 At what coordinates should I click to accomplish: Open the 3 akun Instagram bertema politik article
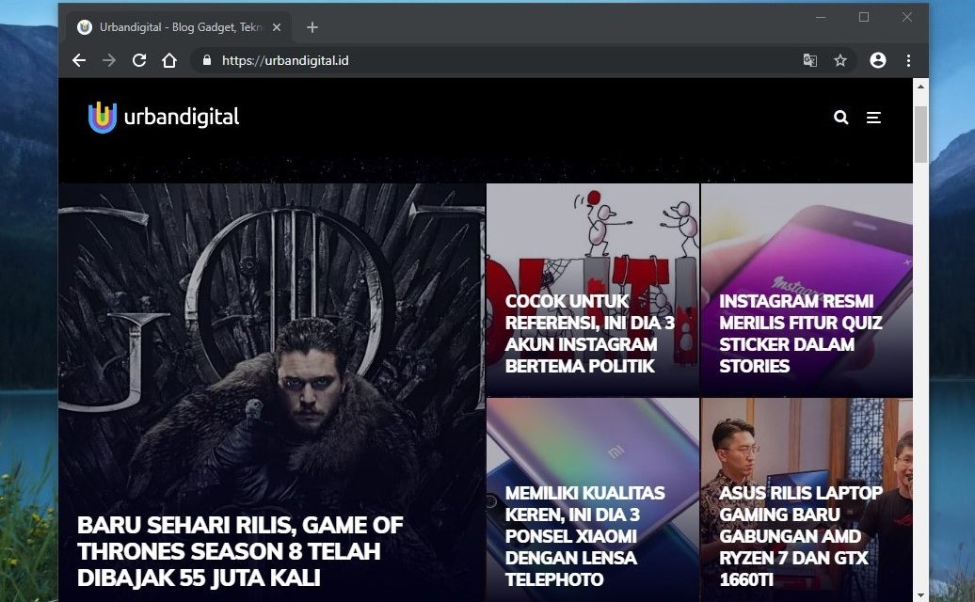tap(589, 334)
